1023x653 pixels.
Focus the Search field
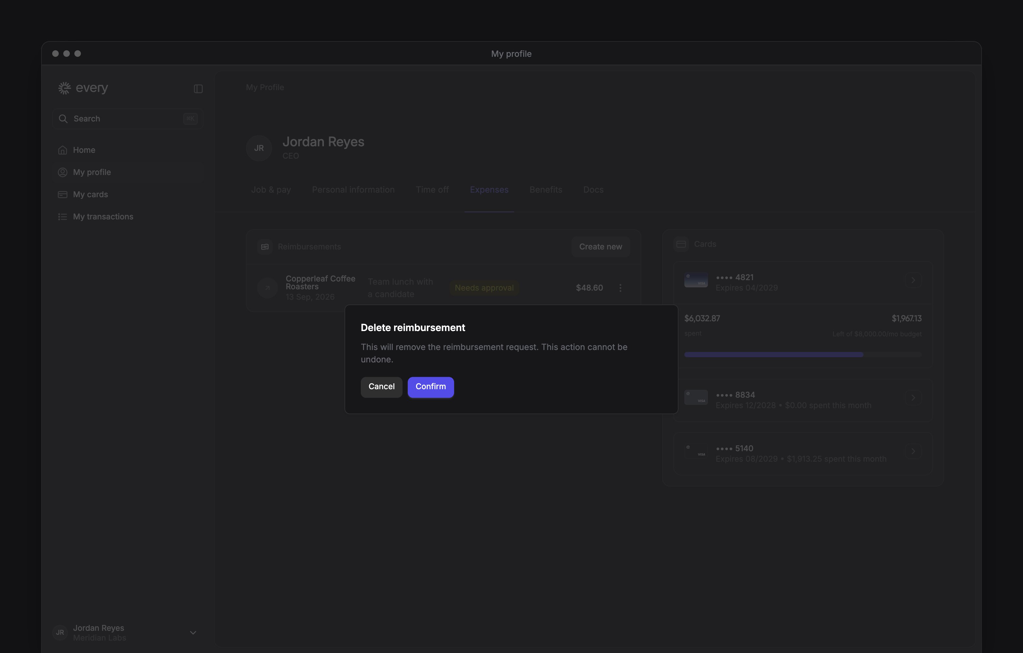click(x=128, y=119)
